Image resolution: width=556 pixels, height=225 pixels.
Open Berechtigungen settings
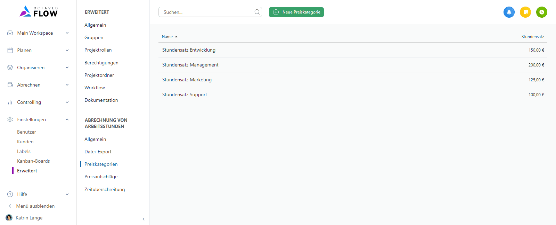tap(101, 63)
